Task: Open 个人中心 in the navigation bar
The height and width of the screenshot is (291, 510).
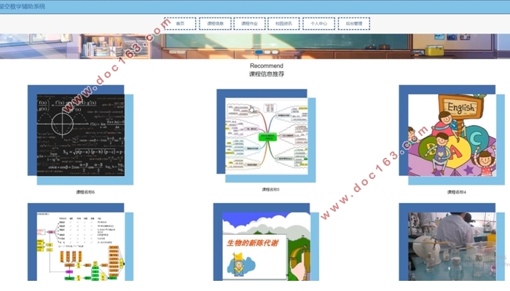Action: 319,24
